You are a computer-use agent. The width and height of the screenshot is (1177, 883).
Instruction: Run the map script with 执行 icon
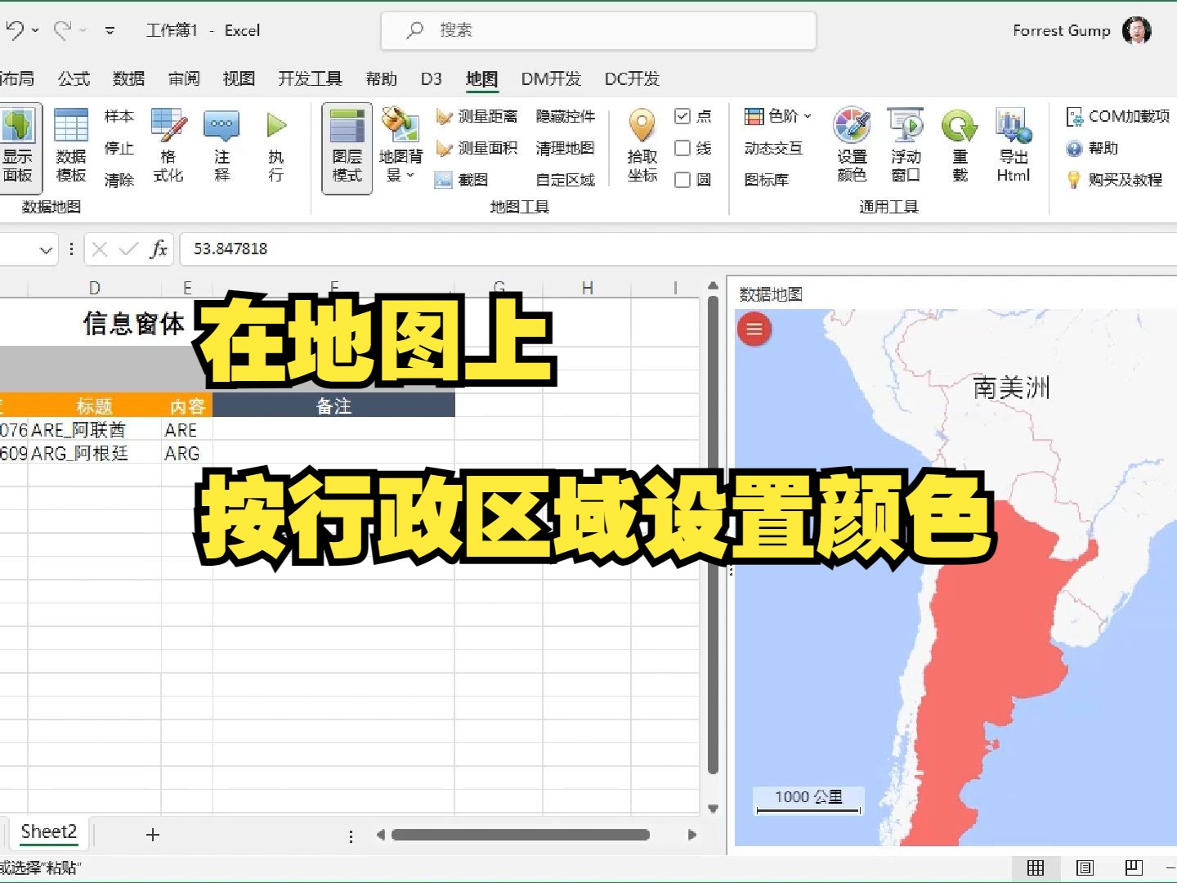pyautogui.click(x=275, y=146)
